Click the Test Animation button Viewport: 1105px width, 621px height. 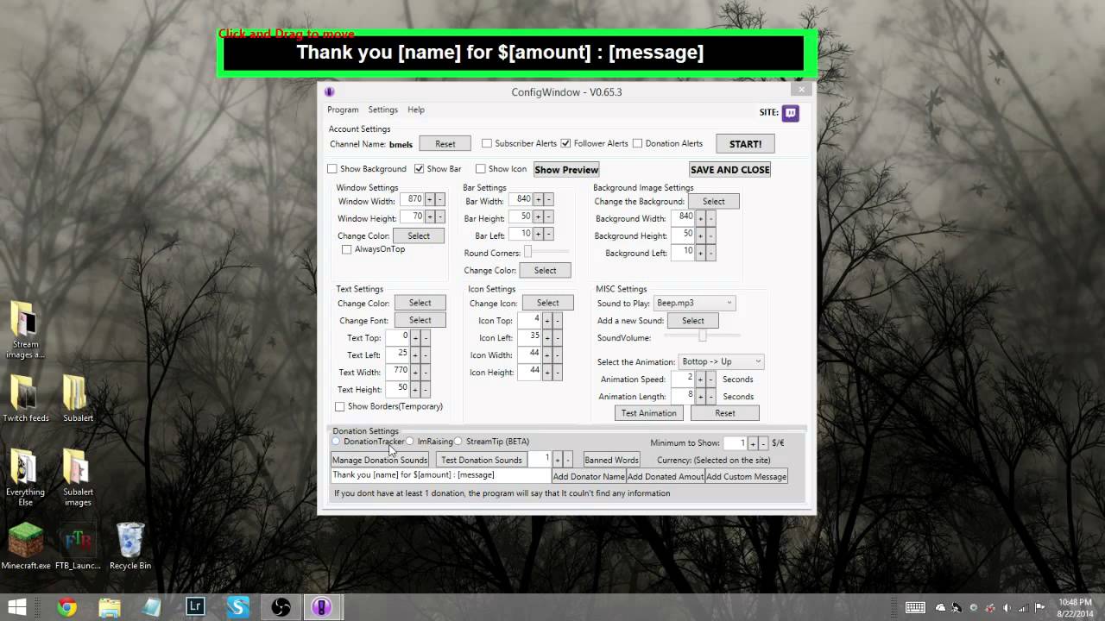pyautogui.click(x=649, y=413)
